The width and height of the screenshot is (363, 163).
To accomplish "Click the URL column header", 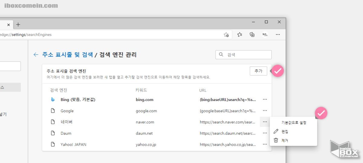I will coord(203,90).
